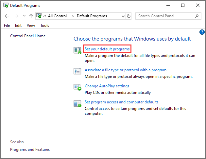The height and width of the screenshot is (159, 206).
Task: Select Default Programs breadcrumb segment
Action: (x=92, y=16)
